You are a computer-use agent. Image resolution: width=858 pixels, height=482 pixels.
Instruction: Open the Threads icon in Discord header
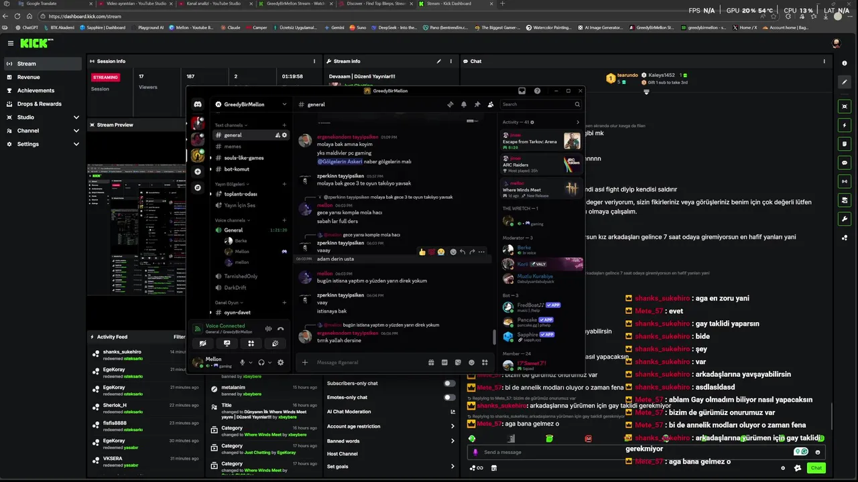(450, 104)
